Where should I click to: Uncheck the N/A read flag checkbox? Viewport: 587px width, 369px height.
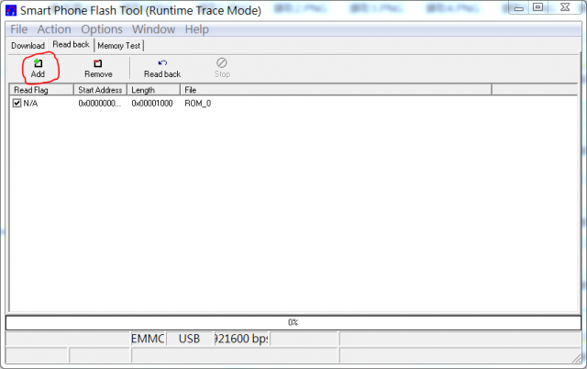coord(17,103)
